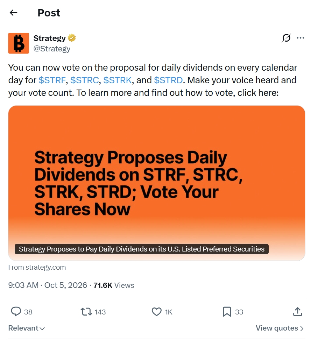The image size is (311, 340).
Task: Open the $STRD cashtag link
Action: (x=168, y=80)
